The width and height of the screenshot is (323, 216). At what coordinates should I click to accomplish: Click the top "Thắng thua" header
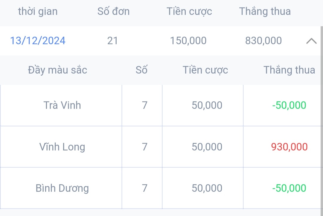click(265, 11)
